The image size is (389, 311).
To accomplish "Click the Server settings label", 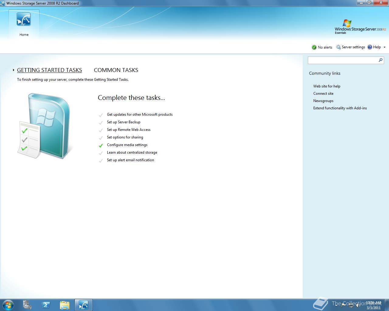I will click(353, 47).
